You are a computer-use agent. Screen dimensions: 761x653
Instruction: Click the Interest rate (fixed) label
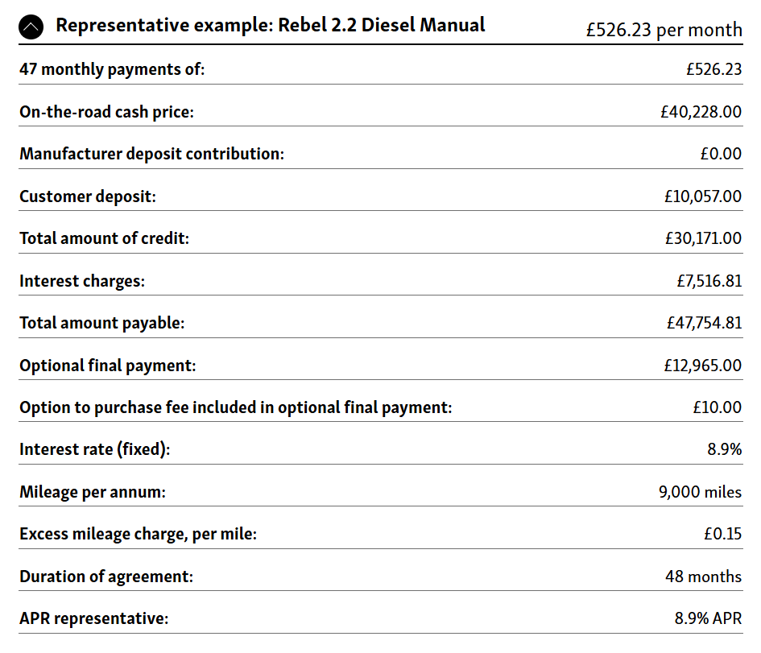tap(95, 449)
